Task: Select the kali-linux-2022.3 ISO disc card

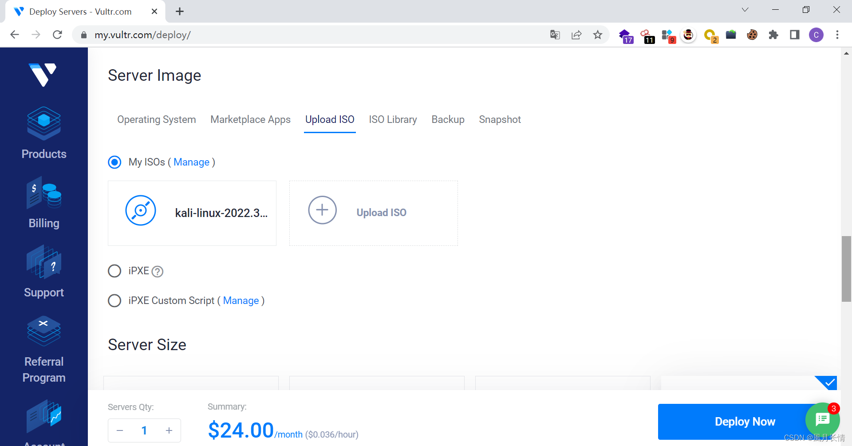Action: pyautogui.click(x=192, y=213)
